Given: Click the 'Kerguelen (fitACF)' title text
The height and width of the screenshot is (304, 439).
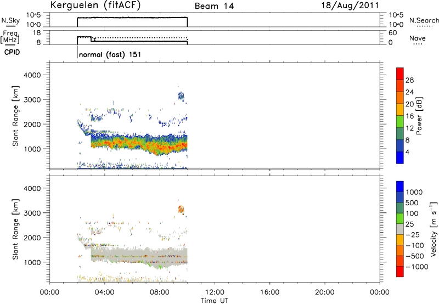Looking at the screenshot, I should pos(95,5).
